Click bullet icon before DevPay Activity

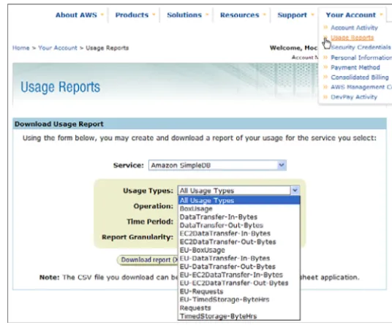(325, 97)
